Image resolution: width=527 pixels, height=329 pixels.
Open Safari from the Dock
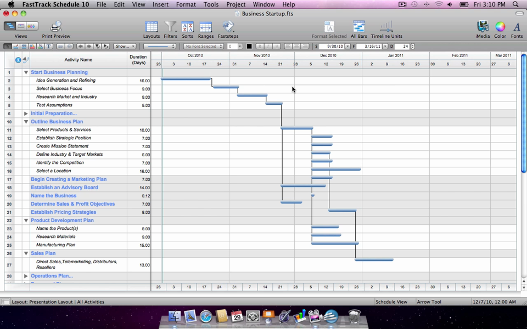coord(206,316)
